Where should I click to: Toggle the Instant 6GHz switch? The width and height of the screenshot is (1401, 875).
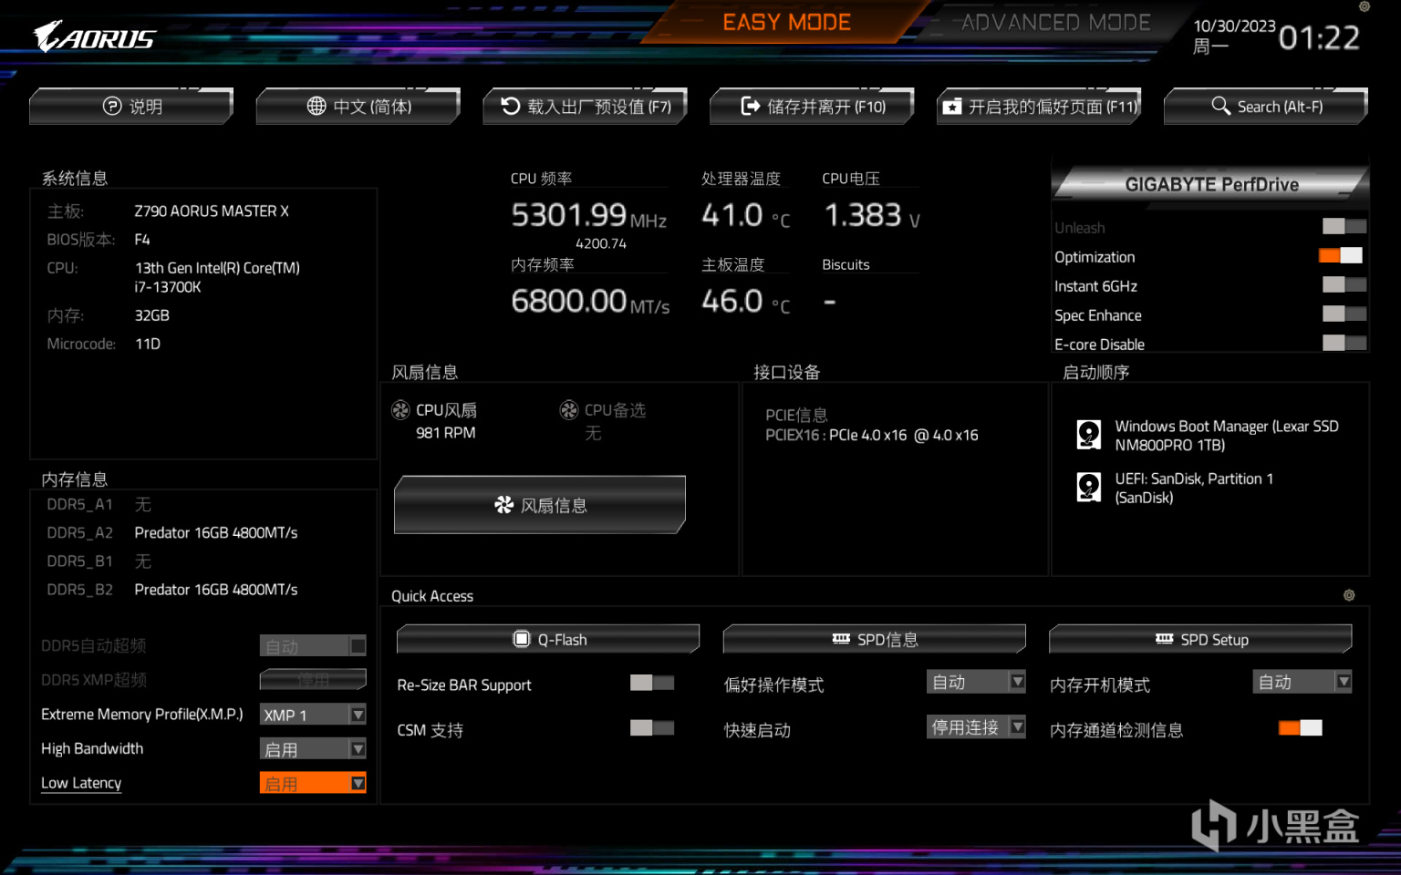point(1344,284)
